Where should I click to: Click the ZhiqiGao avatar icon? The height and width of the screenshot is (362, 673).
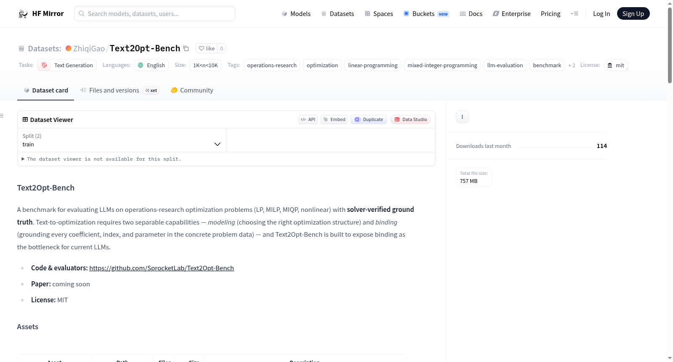tap(69, 48)
